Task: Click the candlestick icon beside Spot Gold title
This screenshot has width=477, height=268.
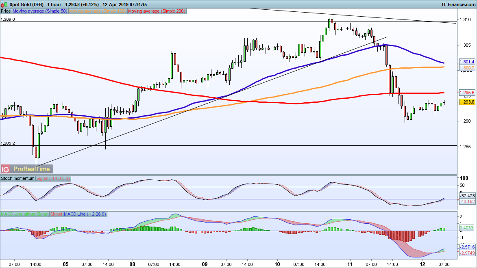Action: pos(4,4)
